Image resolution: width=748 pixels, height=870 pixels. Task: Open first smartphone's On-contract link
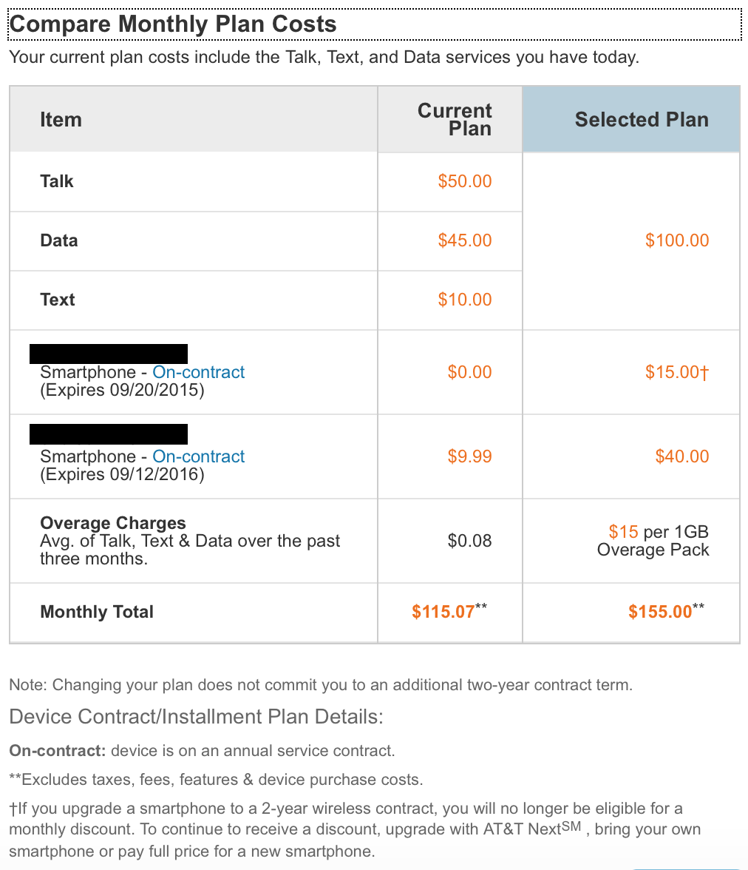(x=199, y=371)
